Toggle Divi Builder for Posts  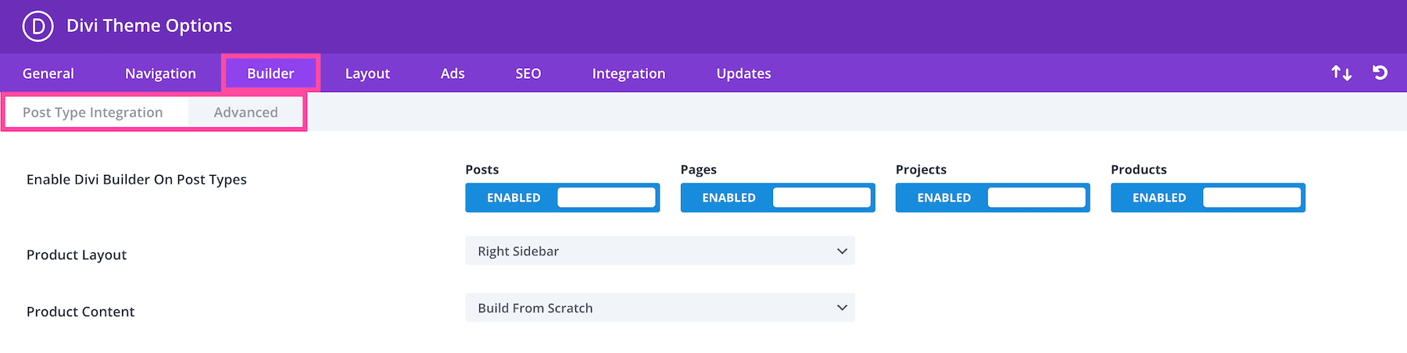pos(562,198)
